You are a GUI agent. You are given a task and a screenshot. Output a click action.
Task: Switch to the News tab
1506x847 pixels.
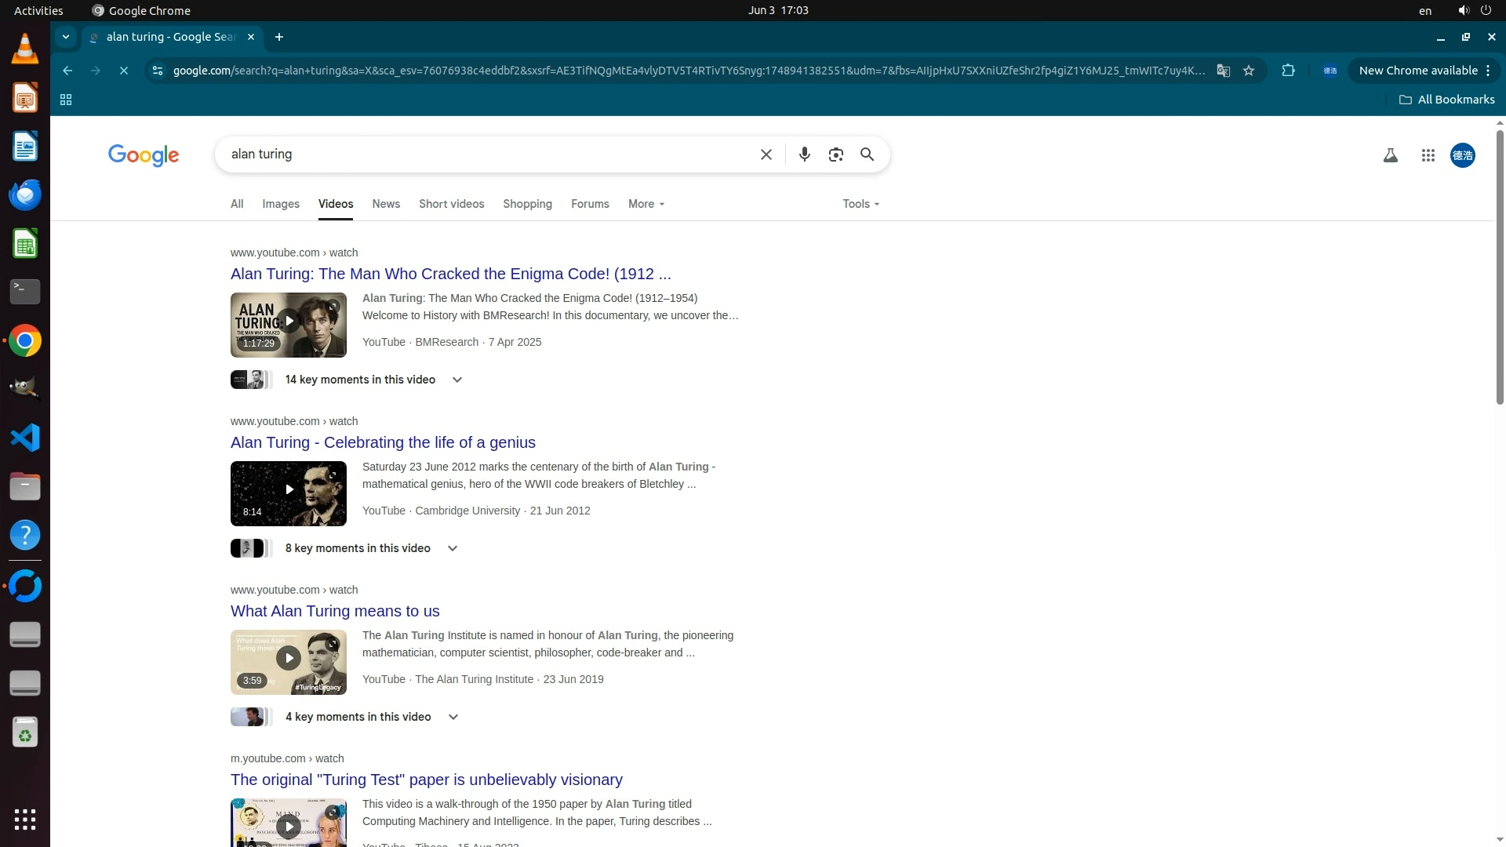pyautogui.click(x=385, y=204)
